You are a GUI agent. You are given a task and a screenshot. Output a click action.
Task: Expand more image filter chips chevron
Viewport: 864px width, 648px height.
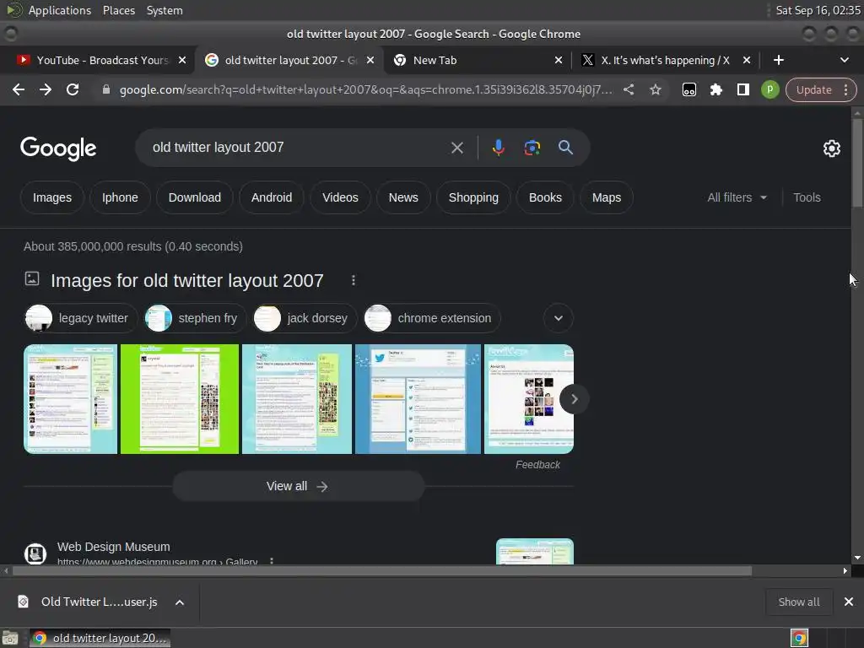coord(559,318)
